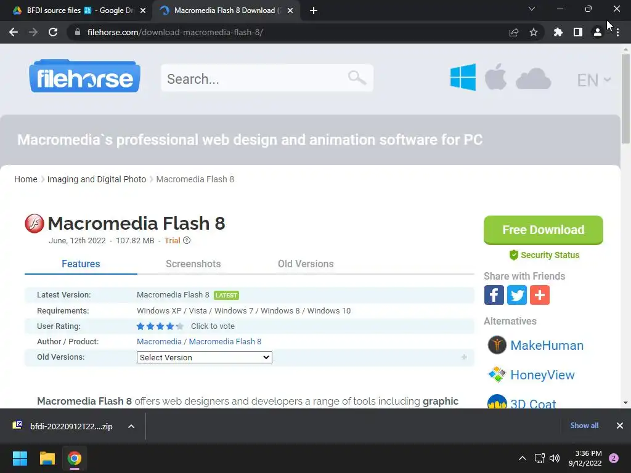Show hidden system tray icons

523,458
